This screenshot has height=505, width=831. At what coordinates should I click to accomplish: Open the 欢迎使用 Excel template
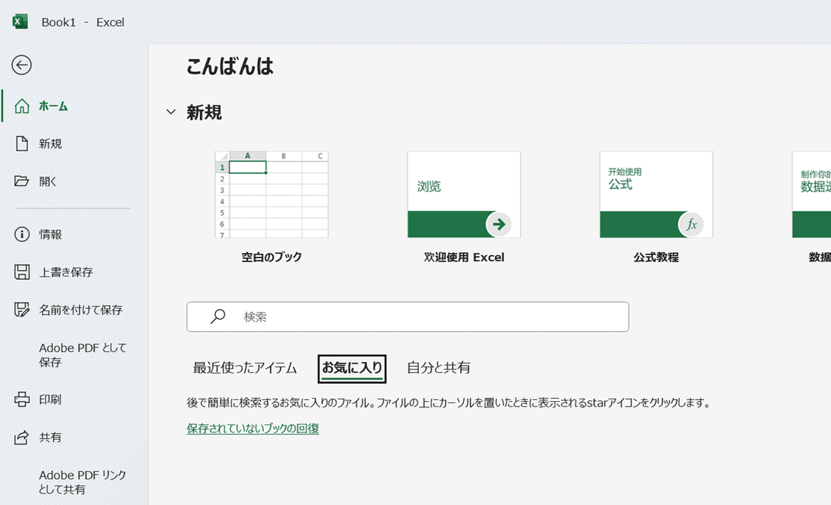click(464, 195)
